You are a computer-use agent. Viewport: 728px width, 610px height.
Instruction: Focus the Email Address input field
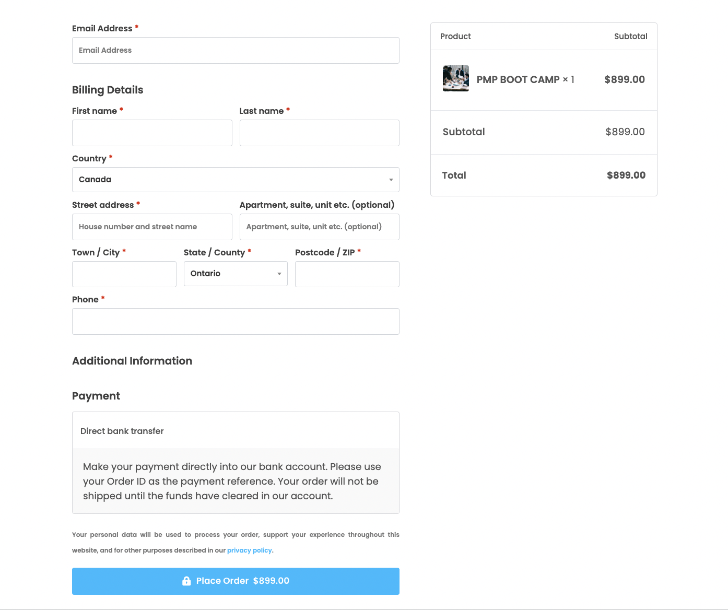coord(235,51)
